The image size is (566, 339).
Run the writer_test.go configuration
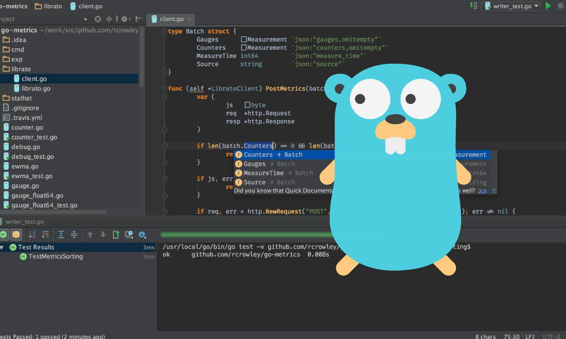548,6
